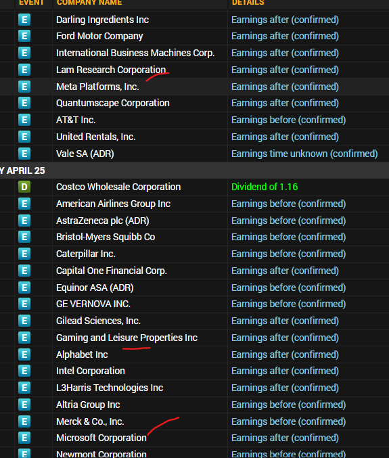The width and height of the screenshot is (389, 458).
Task: Click the earnings icon for AstraZeneca plc
Action: click(24, 221)
